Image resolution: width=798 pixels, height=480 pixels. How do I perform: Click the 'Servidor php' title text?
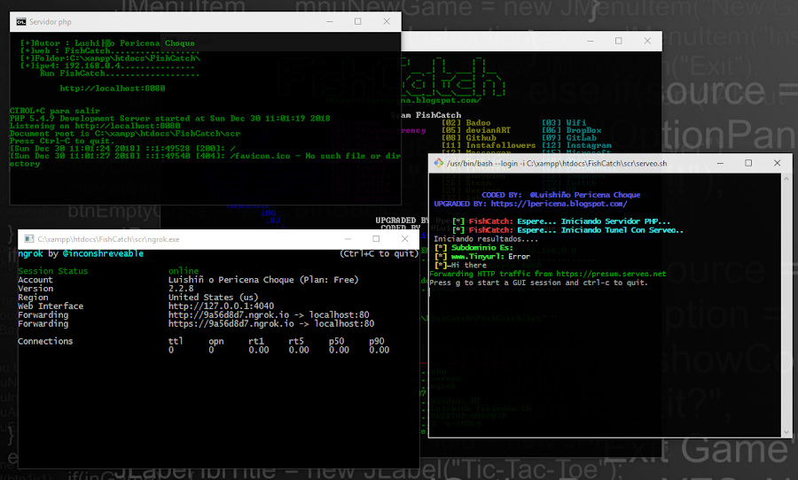click(51, 22)
